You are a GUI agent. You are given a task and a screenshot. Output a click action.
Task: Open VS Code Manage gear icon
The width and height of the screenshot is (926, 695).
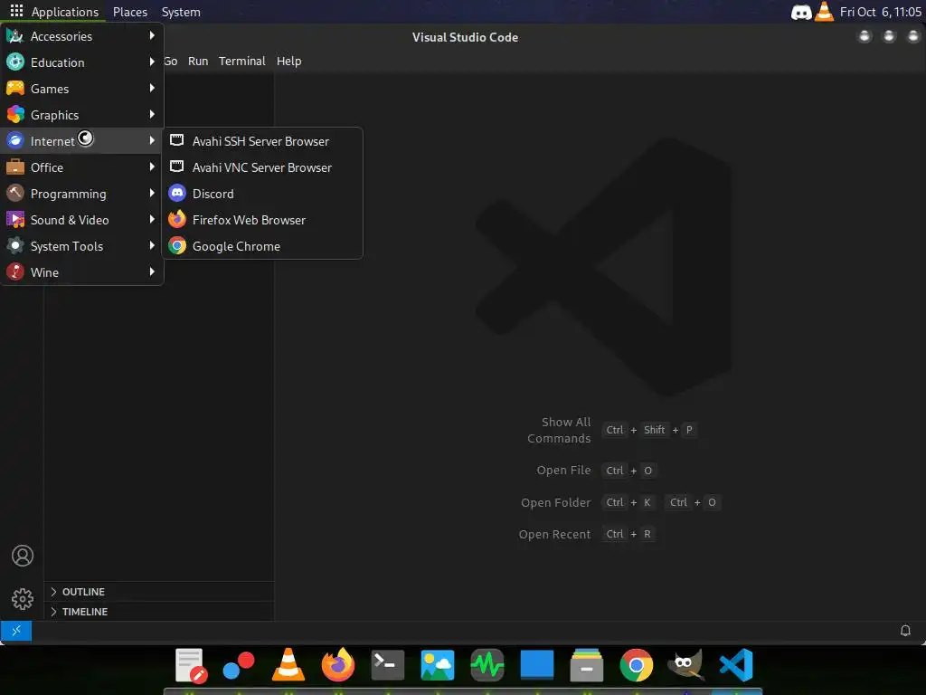coord(23,599)
